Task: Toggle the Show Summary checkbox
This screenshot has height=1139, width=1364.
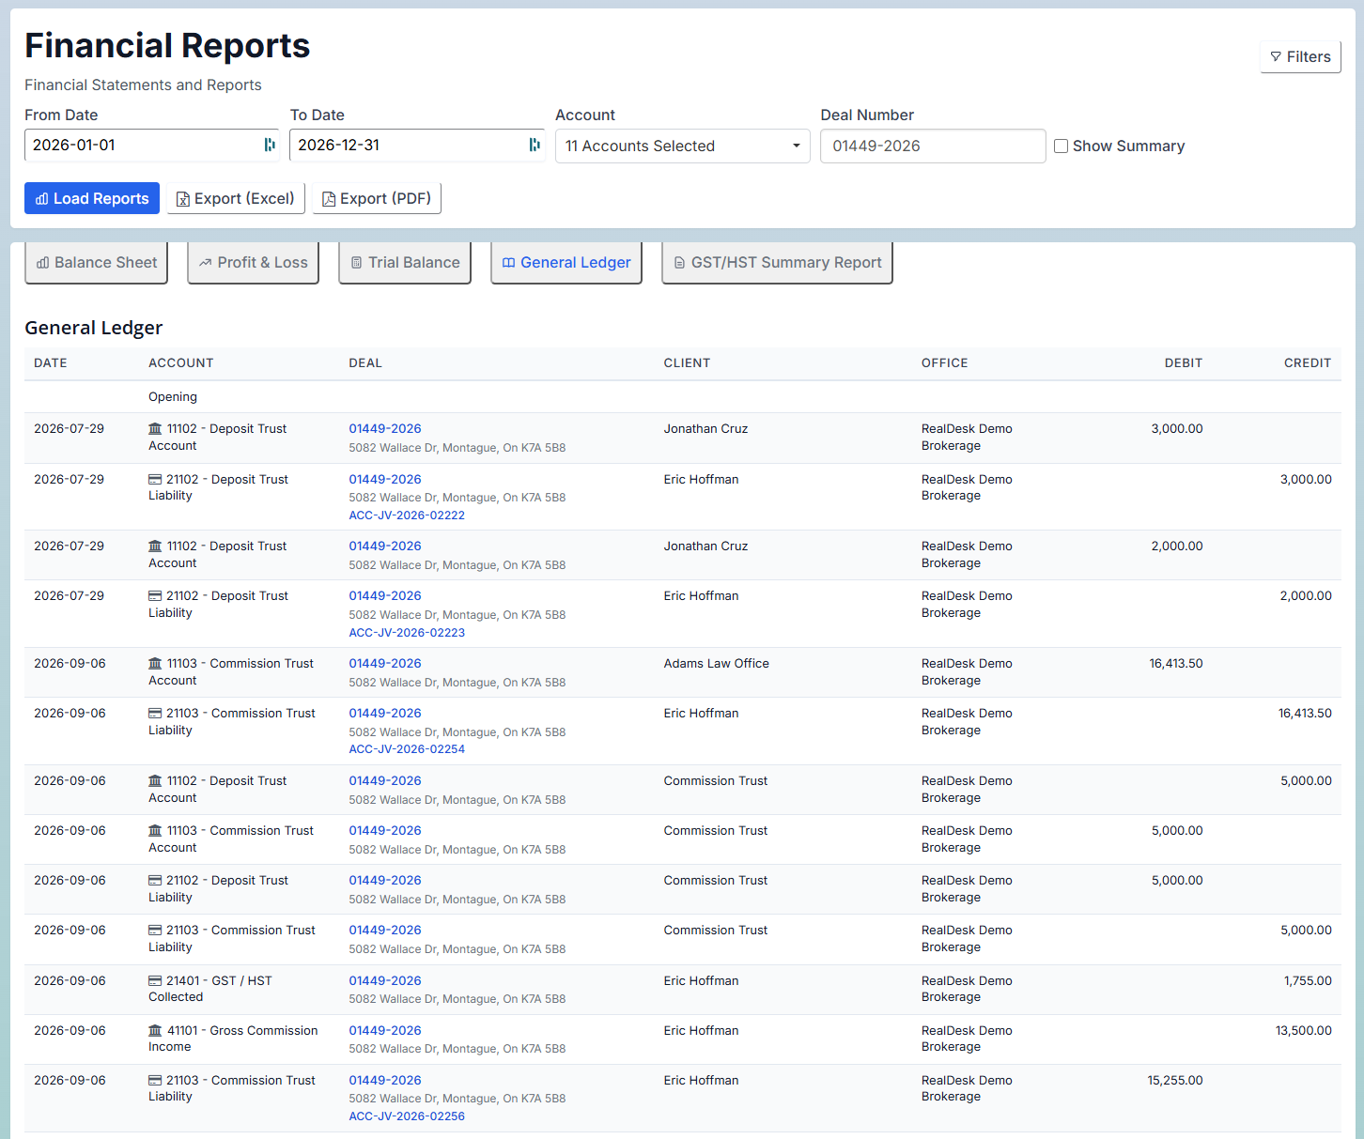Action: click(1061, 146)
